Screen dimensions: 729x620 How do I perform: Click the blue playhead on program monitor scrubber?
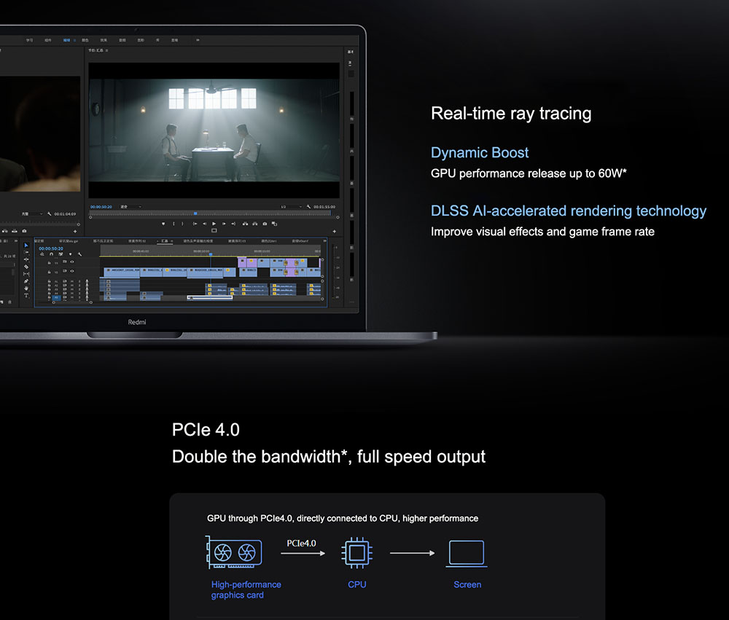pyautogui.click(x=195, y=213)
